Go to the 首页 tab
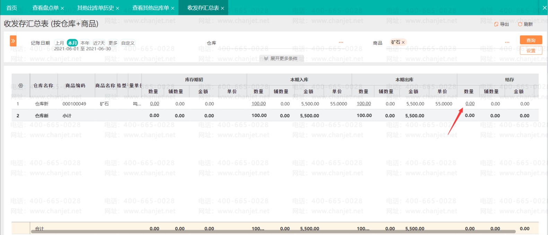 pos(12,8)
